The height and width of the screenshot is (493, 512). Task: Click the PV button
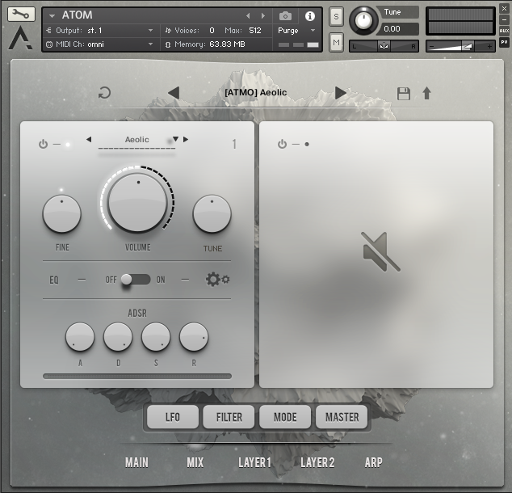(504, 42)
